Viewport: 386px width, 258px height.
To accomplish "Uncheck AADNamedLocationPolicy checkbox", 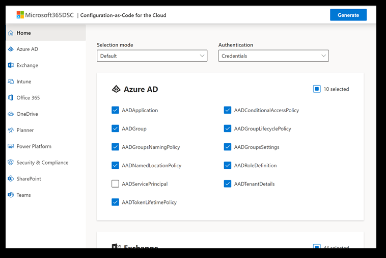I will (115, 165).
